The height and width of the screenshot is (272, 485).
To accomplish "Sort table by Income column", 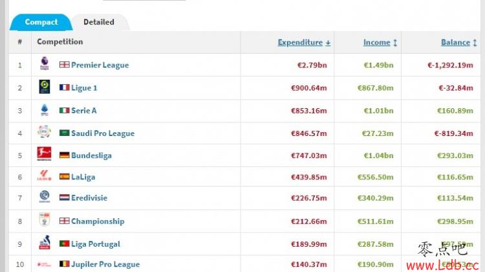I will [380, 43].
